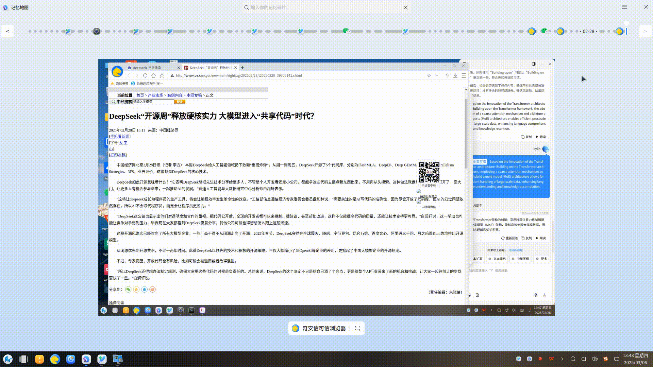Click the memory map app icon on the taskbar
The width and height of the screenshot is (653, 367).
click(86, 359)
